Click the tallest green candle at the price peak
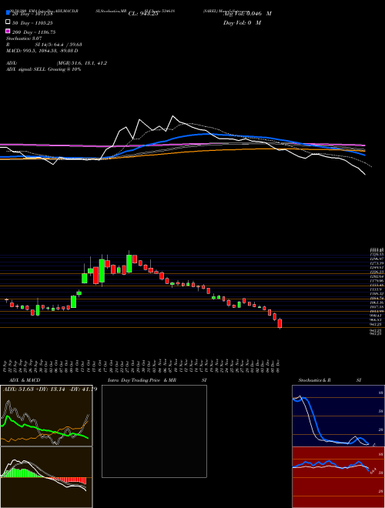Viewport: 385px width, 508px height. click(129, 262)
